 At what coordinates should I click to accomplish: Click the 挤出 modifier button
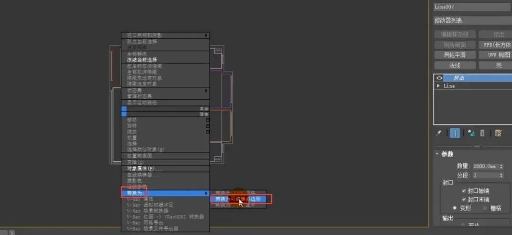(495, 35)
